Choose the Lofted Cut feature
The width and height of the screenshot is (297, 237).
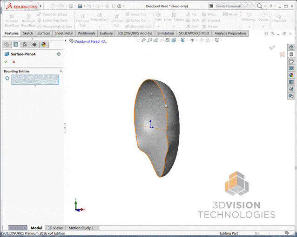tap(136, 20)
